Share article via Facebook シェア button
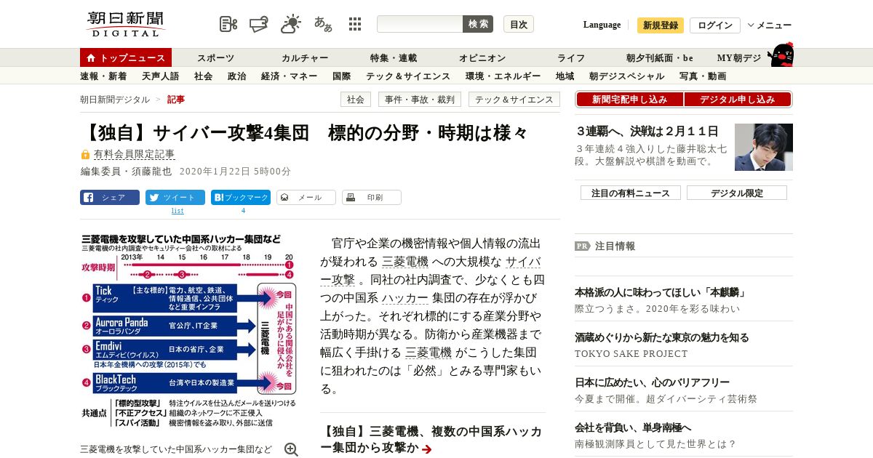873x458 pixels. tap(110, 197)
